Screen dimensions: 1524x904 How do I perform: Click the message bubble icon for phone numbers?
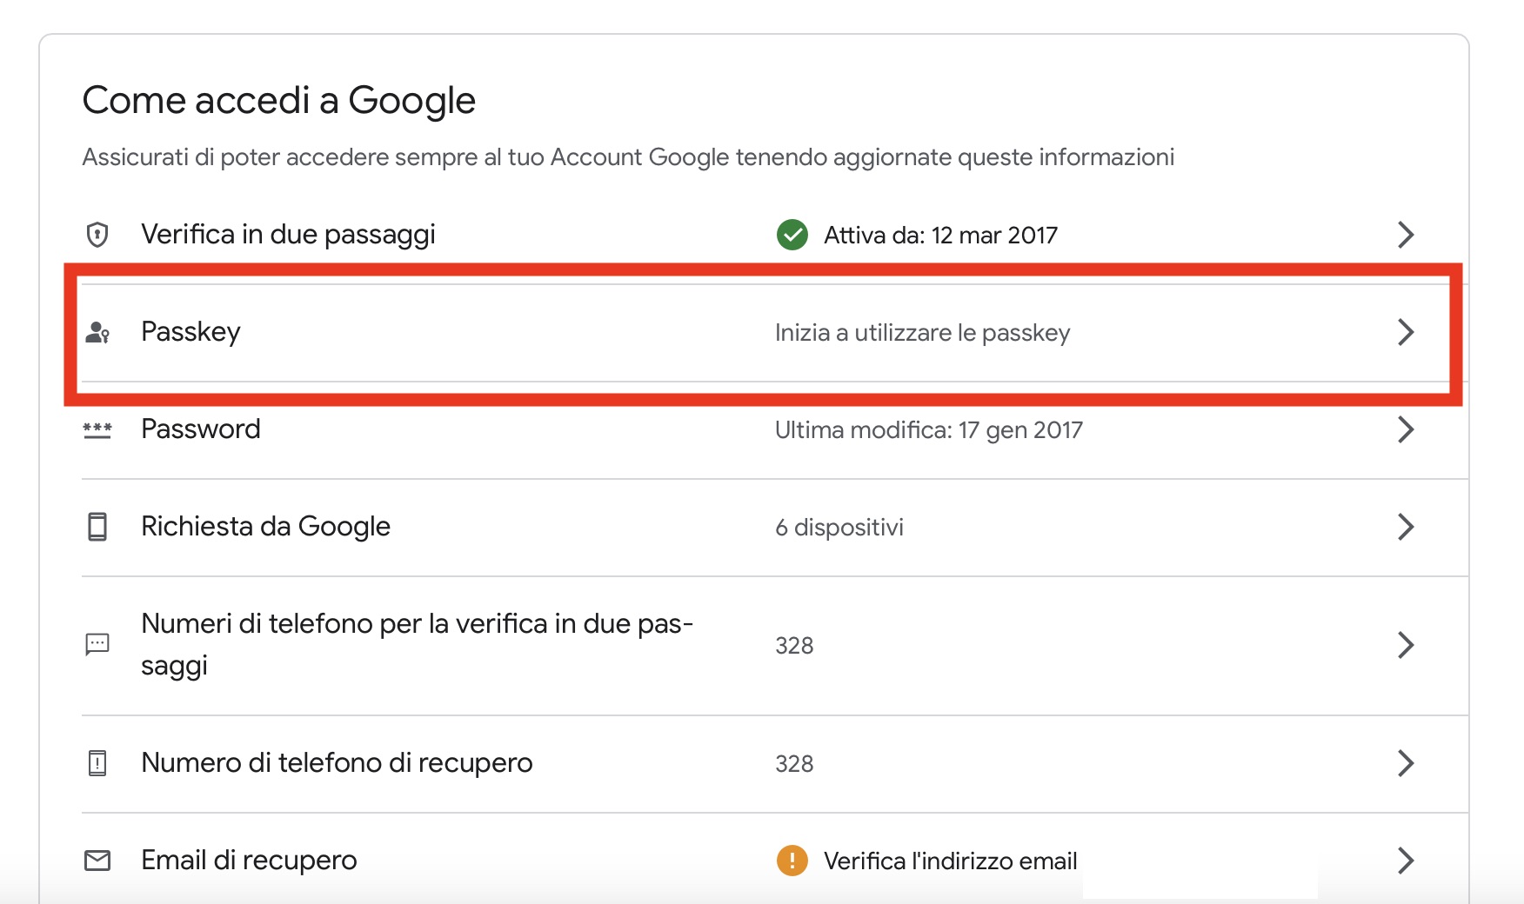97,644
